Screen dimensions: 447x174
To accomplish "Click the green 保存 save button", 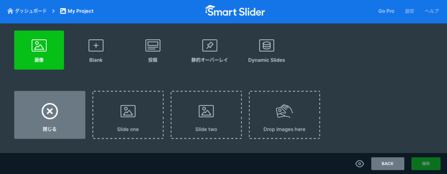I will pyautogui.click(x=426, y=164).
